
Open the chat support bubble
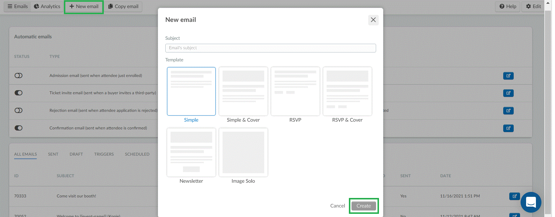point(531,202)
